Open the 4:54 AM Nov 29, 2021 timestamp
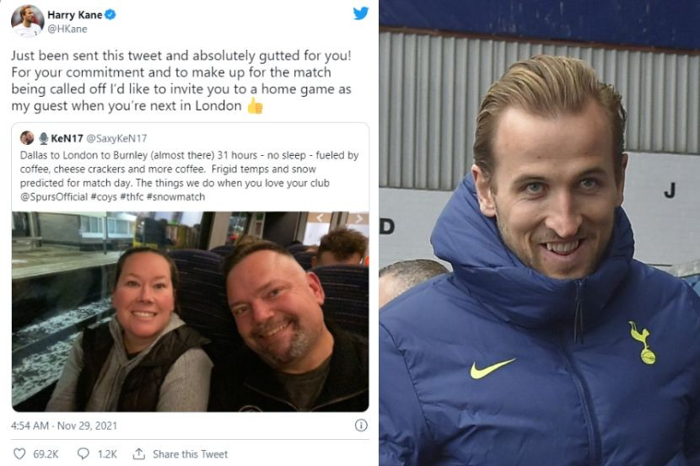Viewport: 700px width, 466px height. coord(64,426)
